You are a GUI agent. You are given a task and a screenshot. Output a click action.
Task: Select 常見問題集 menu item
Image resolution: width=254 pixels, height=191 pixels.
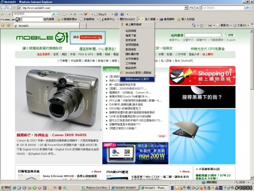tap(137, 45)
